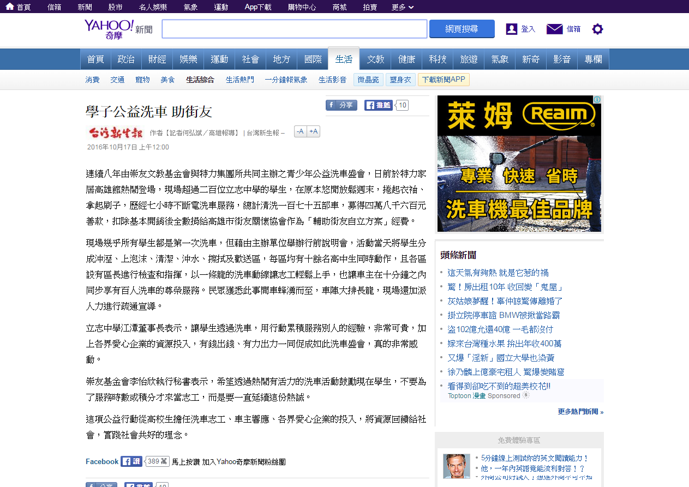The width and height of the screenshot is (689, 487).
Task: Open the 生活綜合 subcategory link
Action: click(200, 80)
